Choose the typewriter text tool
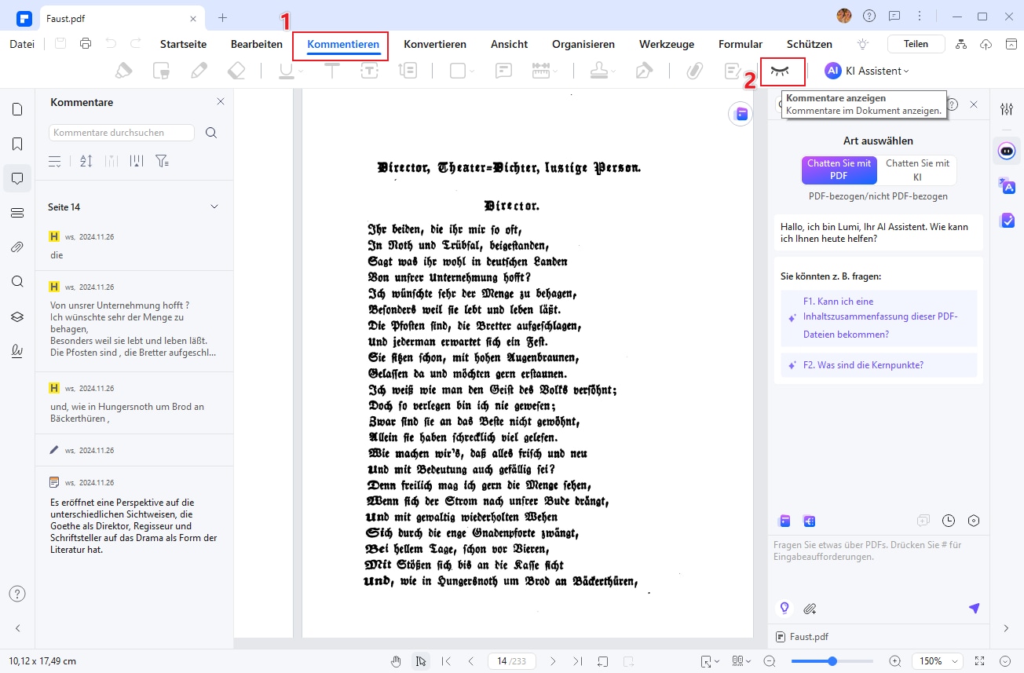The image size is (1024, 673). pyautogui.click(x=332, y=71)
